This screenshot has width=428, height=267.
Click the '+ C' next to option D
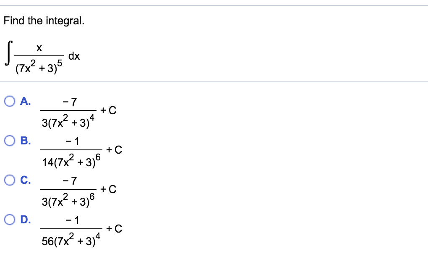pos(114,229)
